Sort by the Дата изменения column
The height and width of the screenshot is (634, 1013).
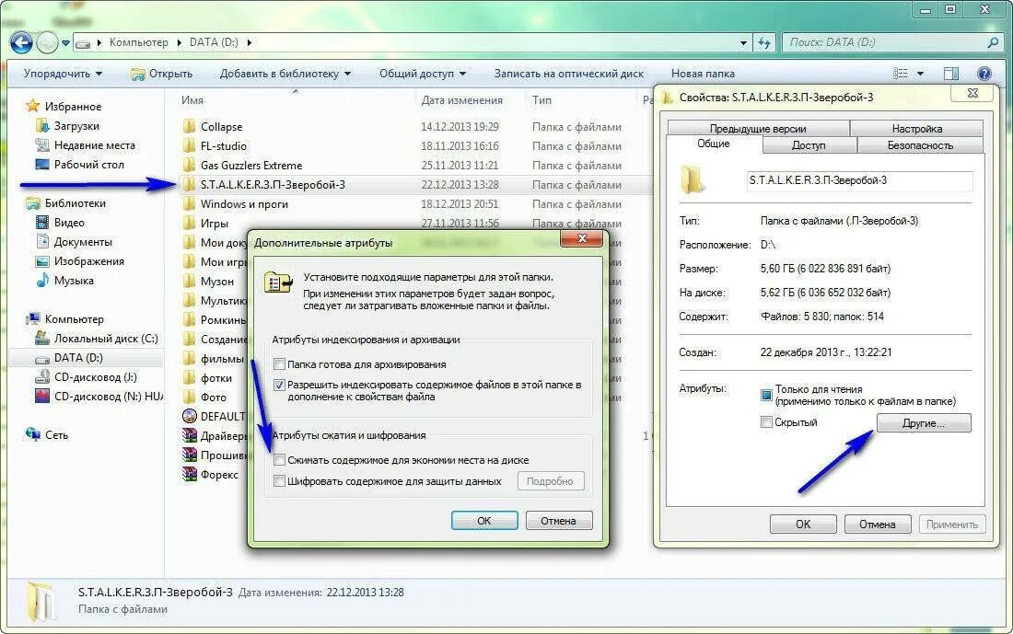461,100
